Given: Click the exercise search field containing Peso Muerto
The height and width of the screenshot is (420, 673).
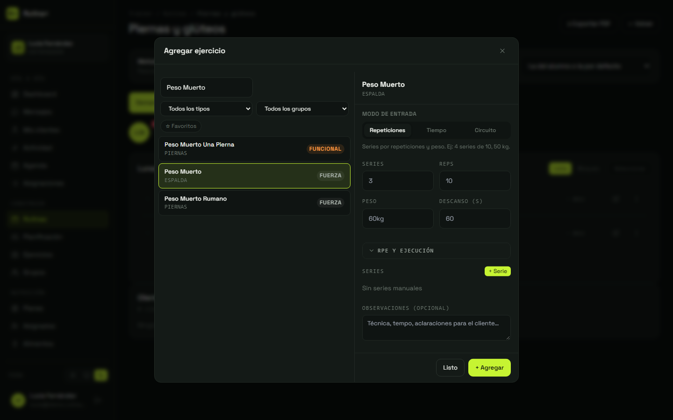Looking at the screenshot, I should click(207, 88).
